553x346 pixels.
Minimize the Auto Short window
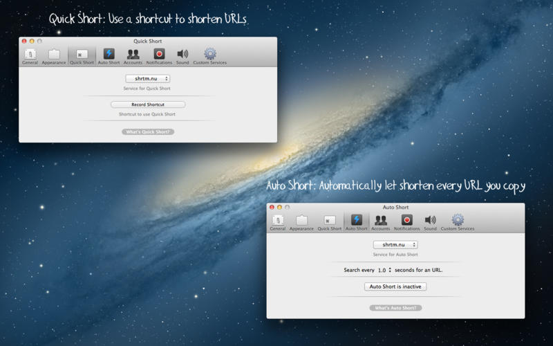(279, 207)
